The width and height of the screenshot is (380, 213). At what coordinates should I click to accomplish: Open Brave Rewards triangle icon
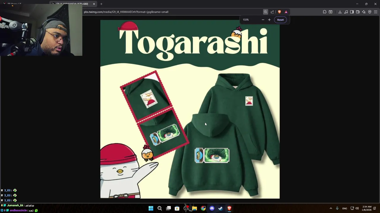coord(286,12)
